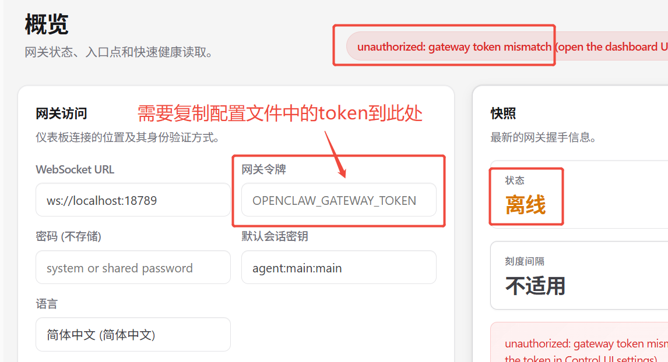Click the 网关令牌 label text
Image resolution: width=668 pixels, height=362 pixels.
point(263,169)
